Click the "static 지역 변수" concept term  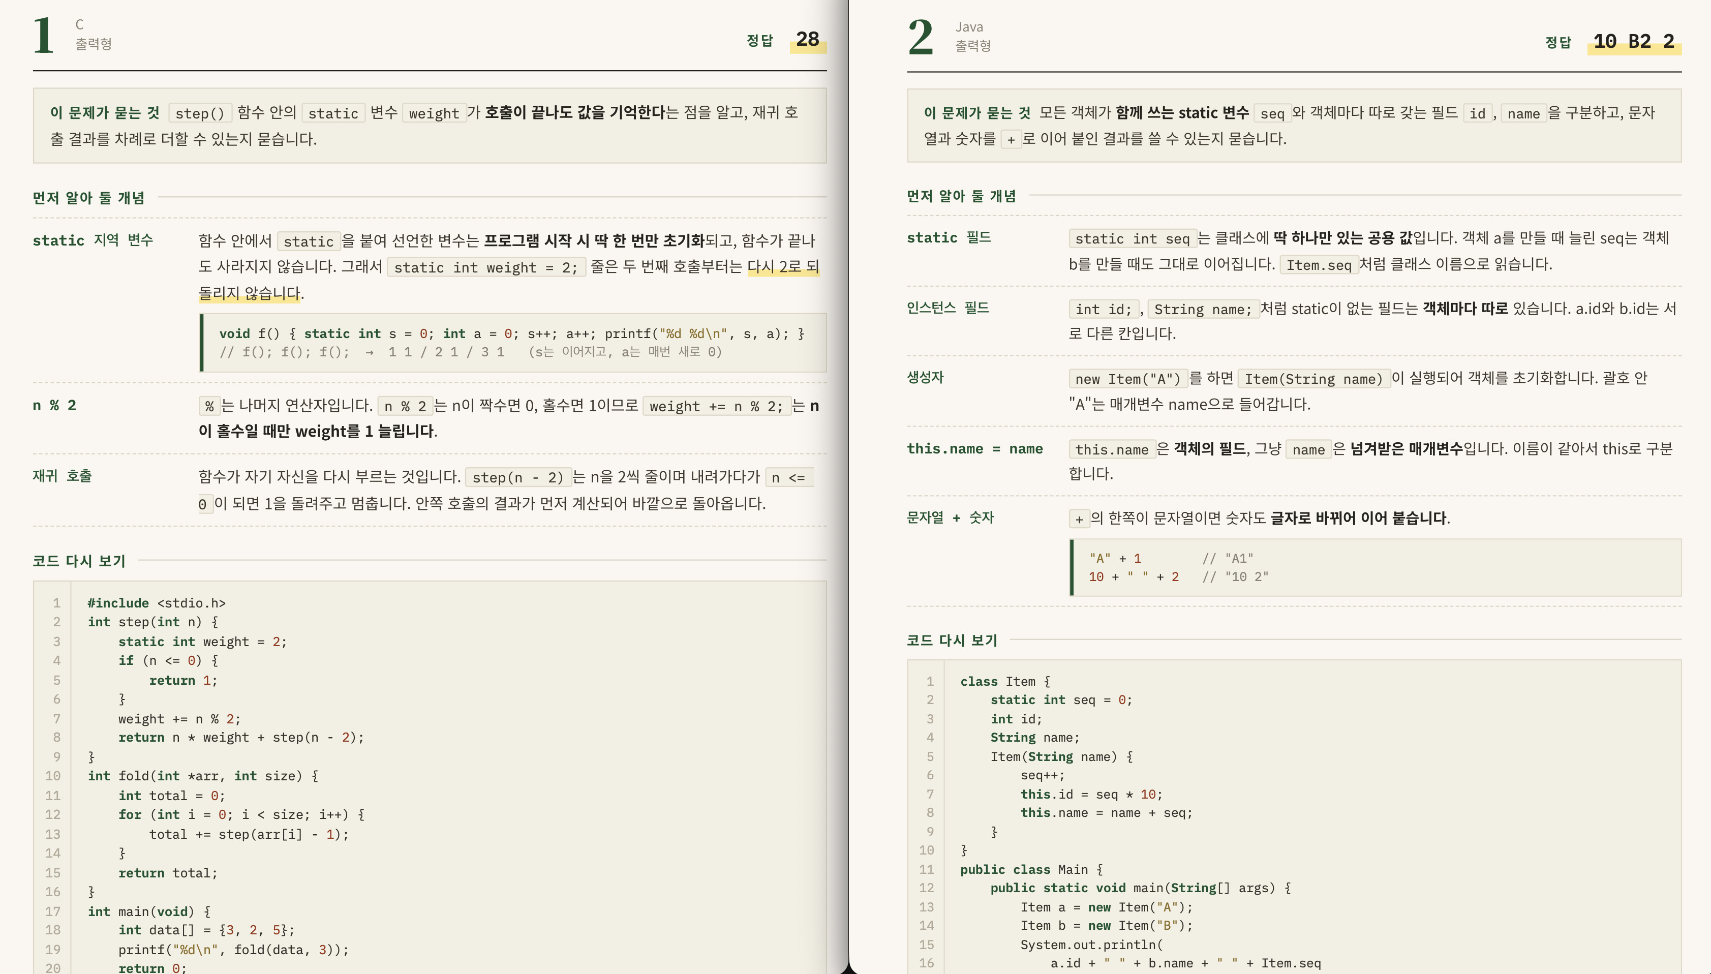click(x=93, y=239)
